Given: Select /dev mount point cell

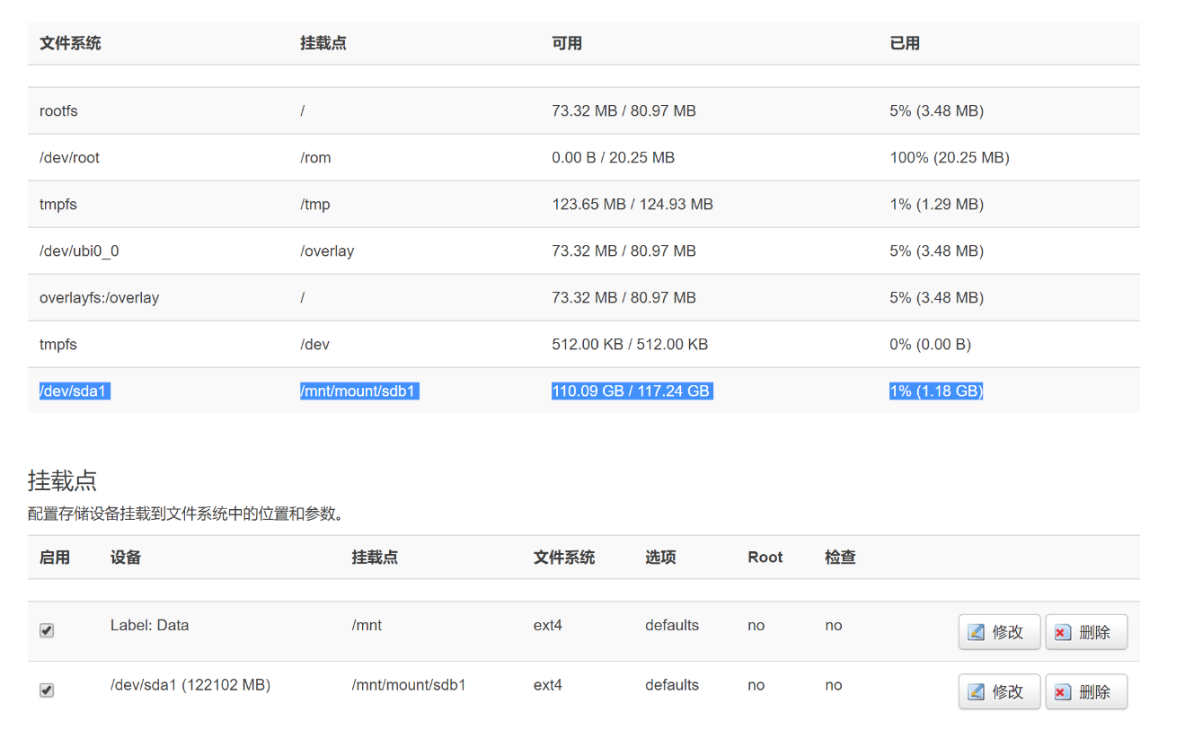Looking at the screenshot, I should [315, 345].
